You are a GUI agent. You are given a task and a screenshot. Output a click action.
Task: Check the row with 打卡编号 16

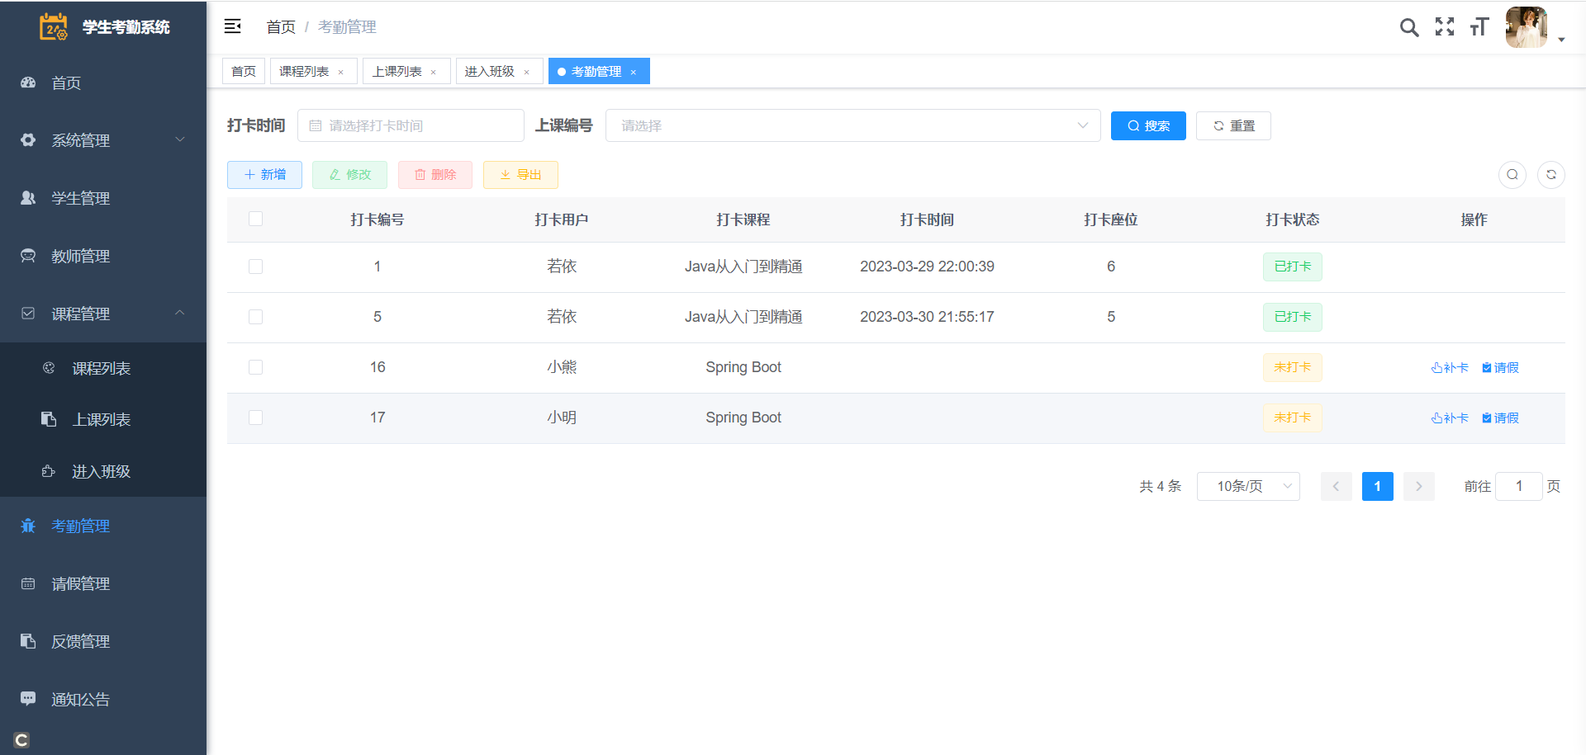pyautogui.click(x=255, y=367)
